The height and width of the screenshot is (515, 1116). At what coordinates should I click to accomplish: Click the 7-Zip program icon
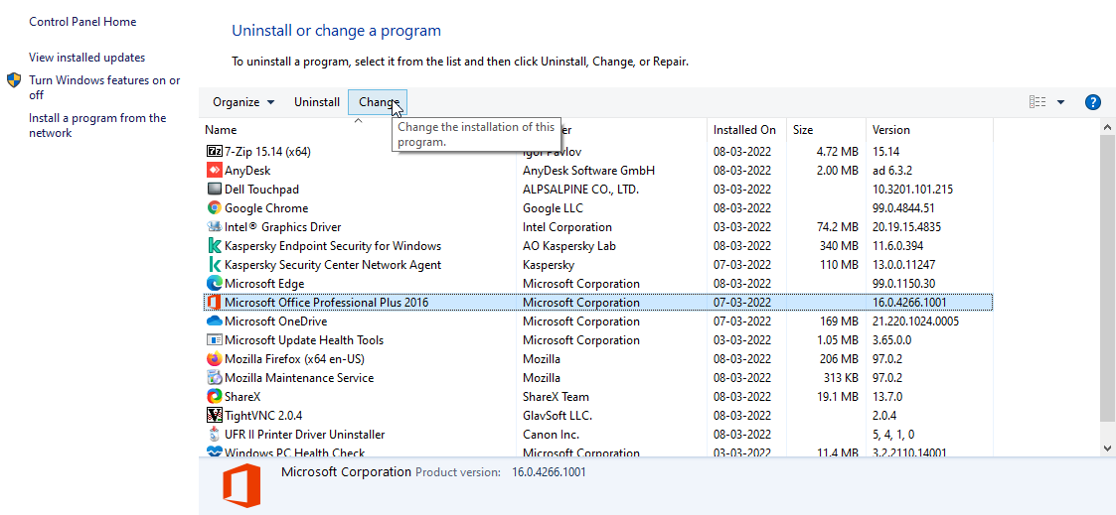(215, 151)
